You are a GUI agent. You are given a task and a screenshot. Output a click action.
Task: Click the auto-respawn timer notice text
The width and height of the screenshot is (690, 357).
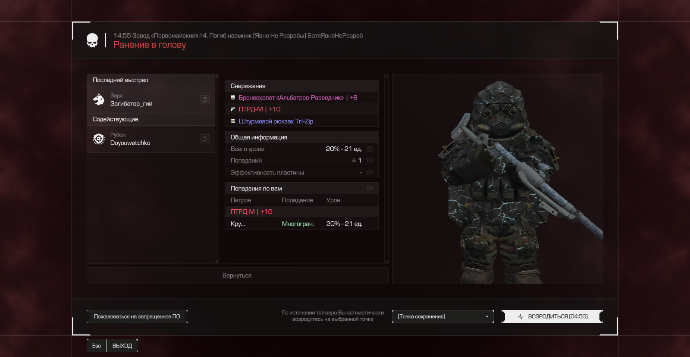point(332,316)
